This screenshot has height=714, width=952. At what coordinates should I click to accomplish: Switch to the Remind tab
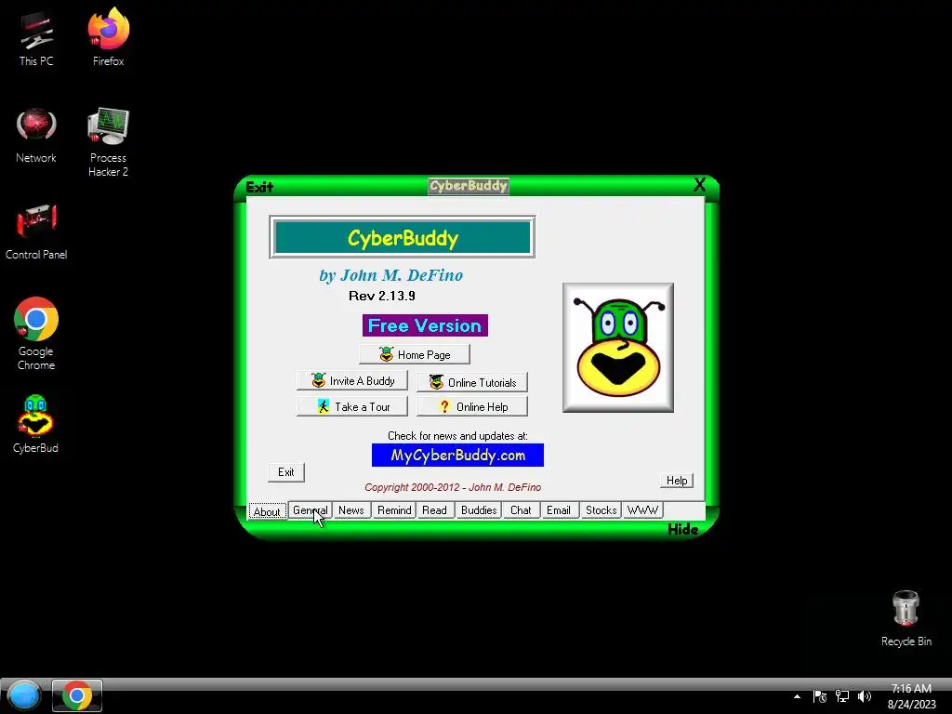pos(394,510)
